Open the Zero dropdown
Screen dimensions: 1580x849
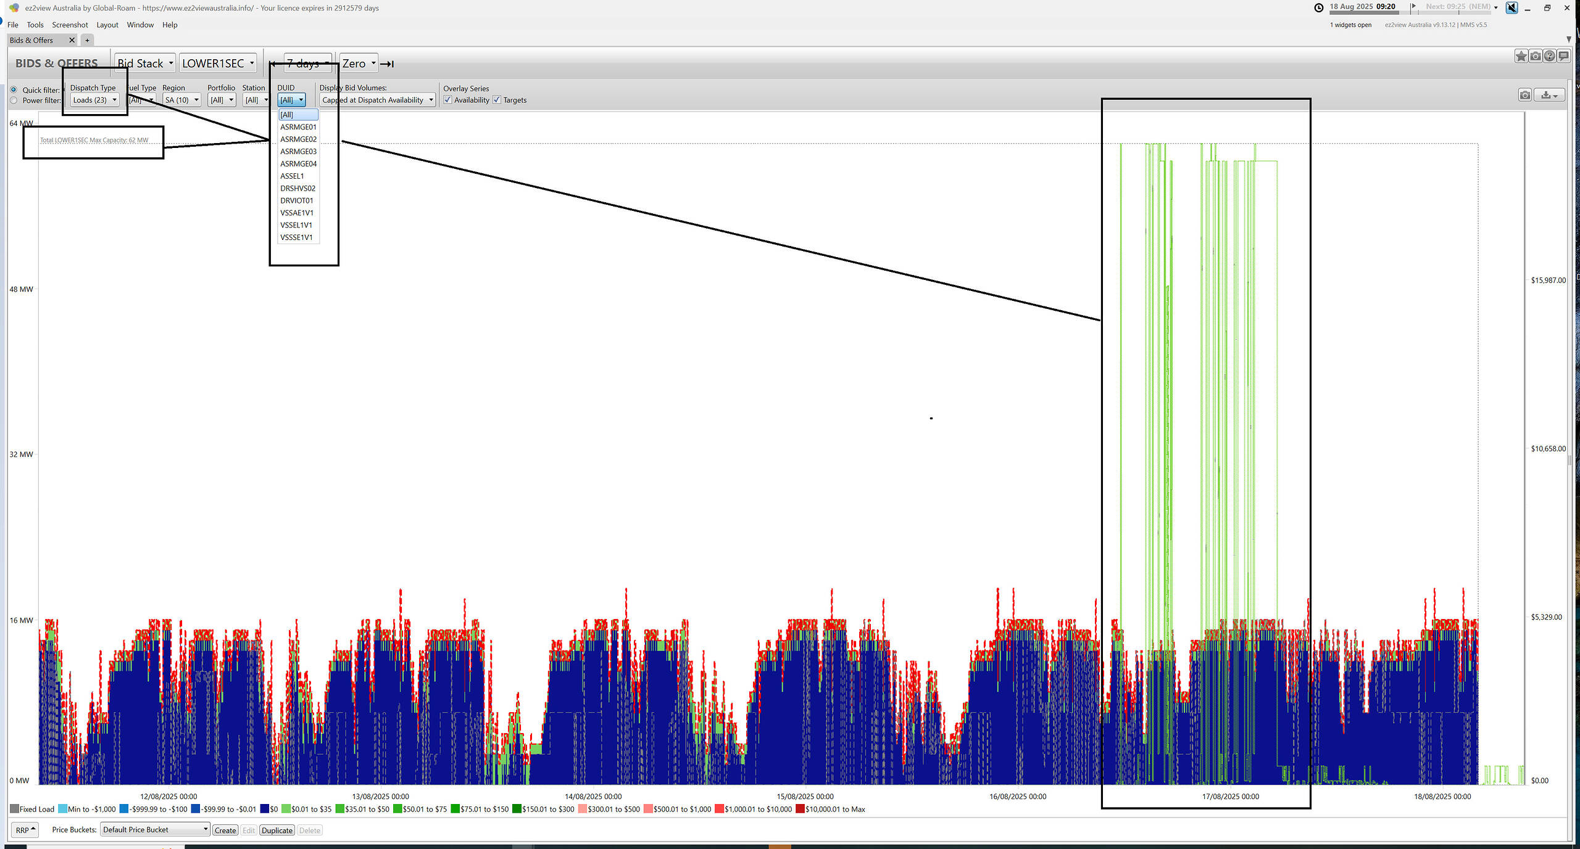click(359, 64)
